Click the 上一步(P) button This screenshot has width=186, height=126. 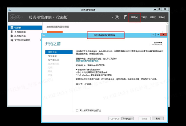[x=114, y=119]
